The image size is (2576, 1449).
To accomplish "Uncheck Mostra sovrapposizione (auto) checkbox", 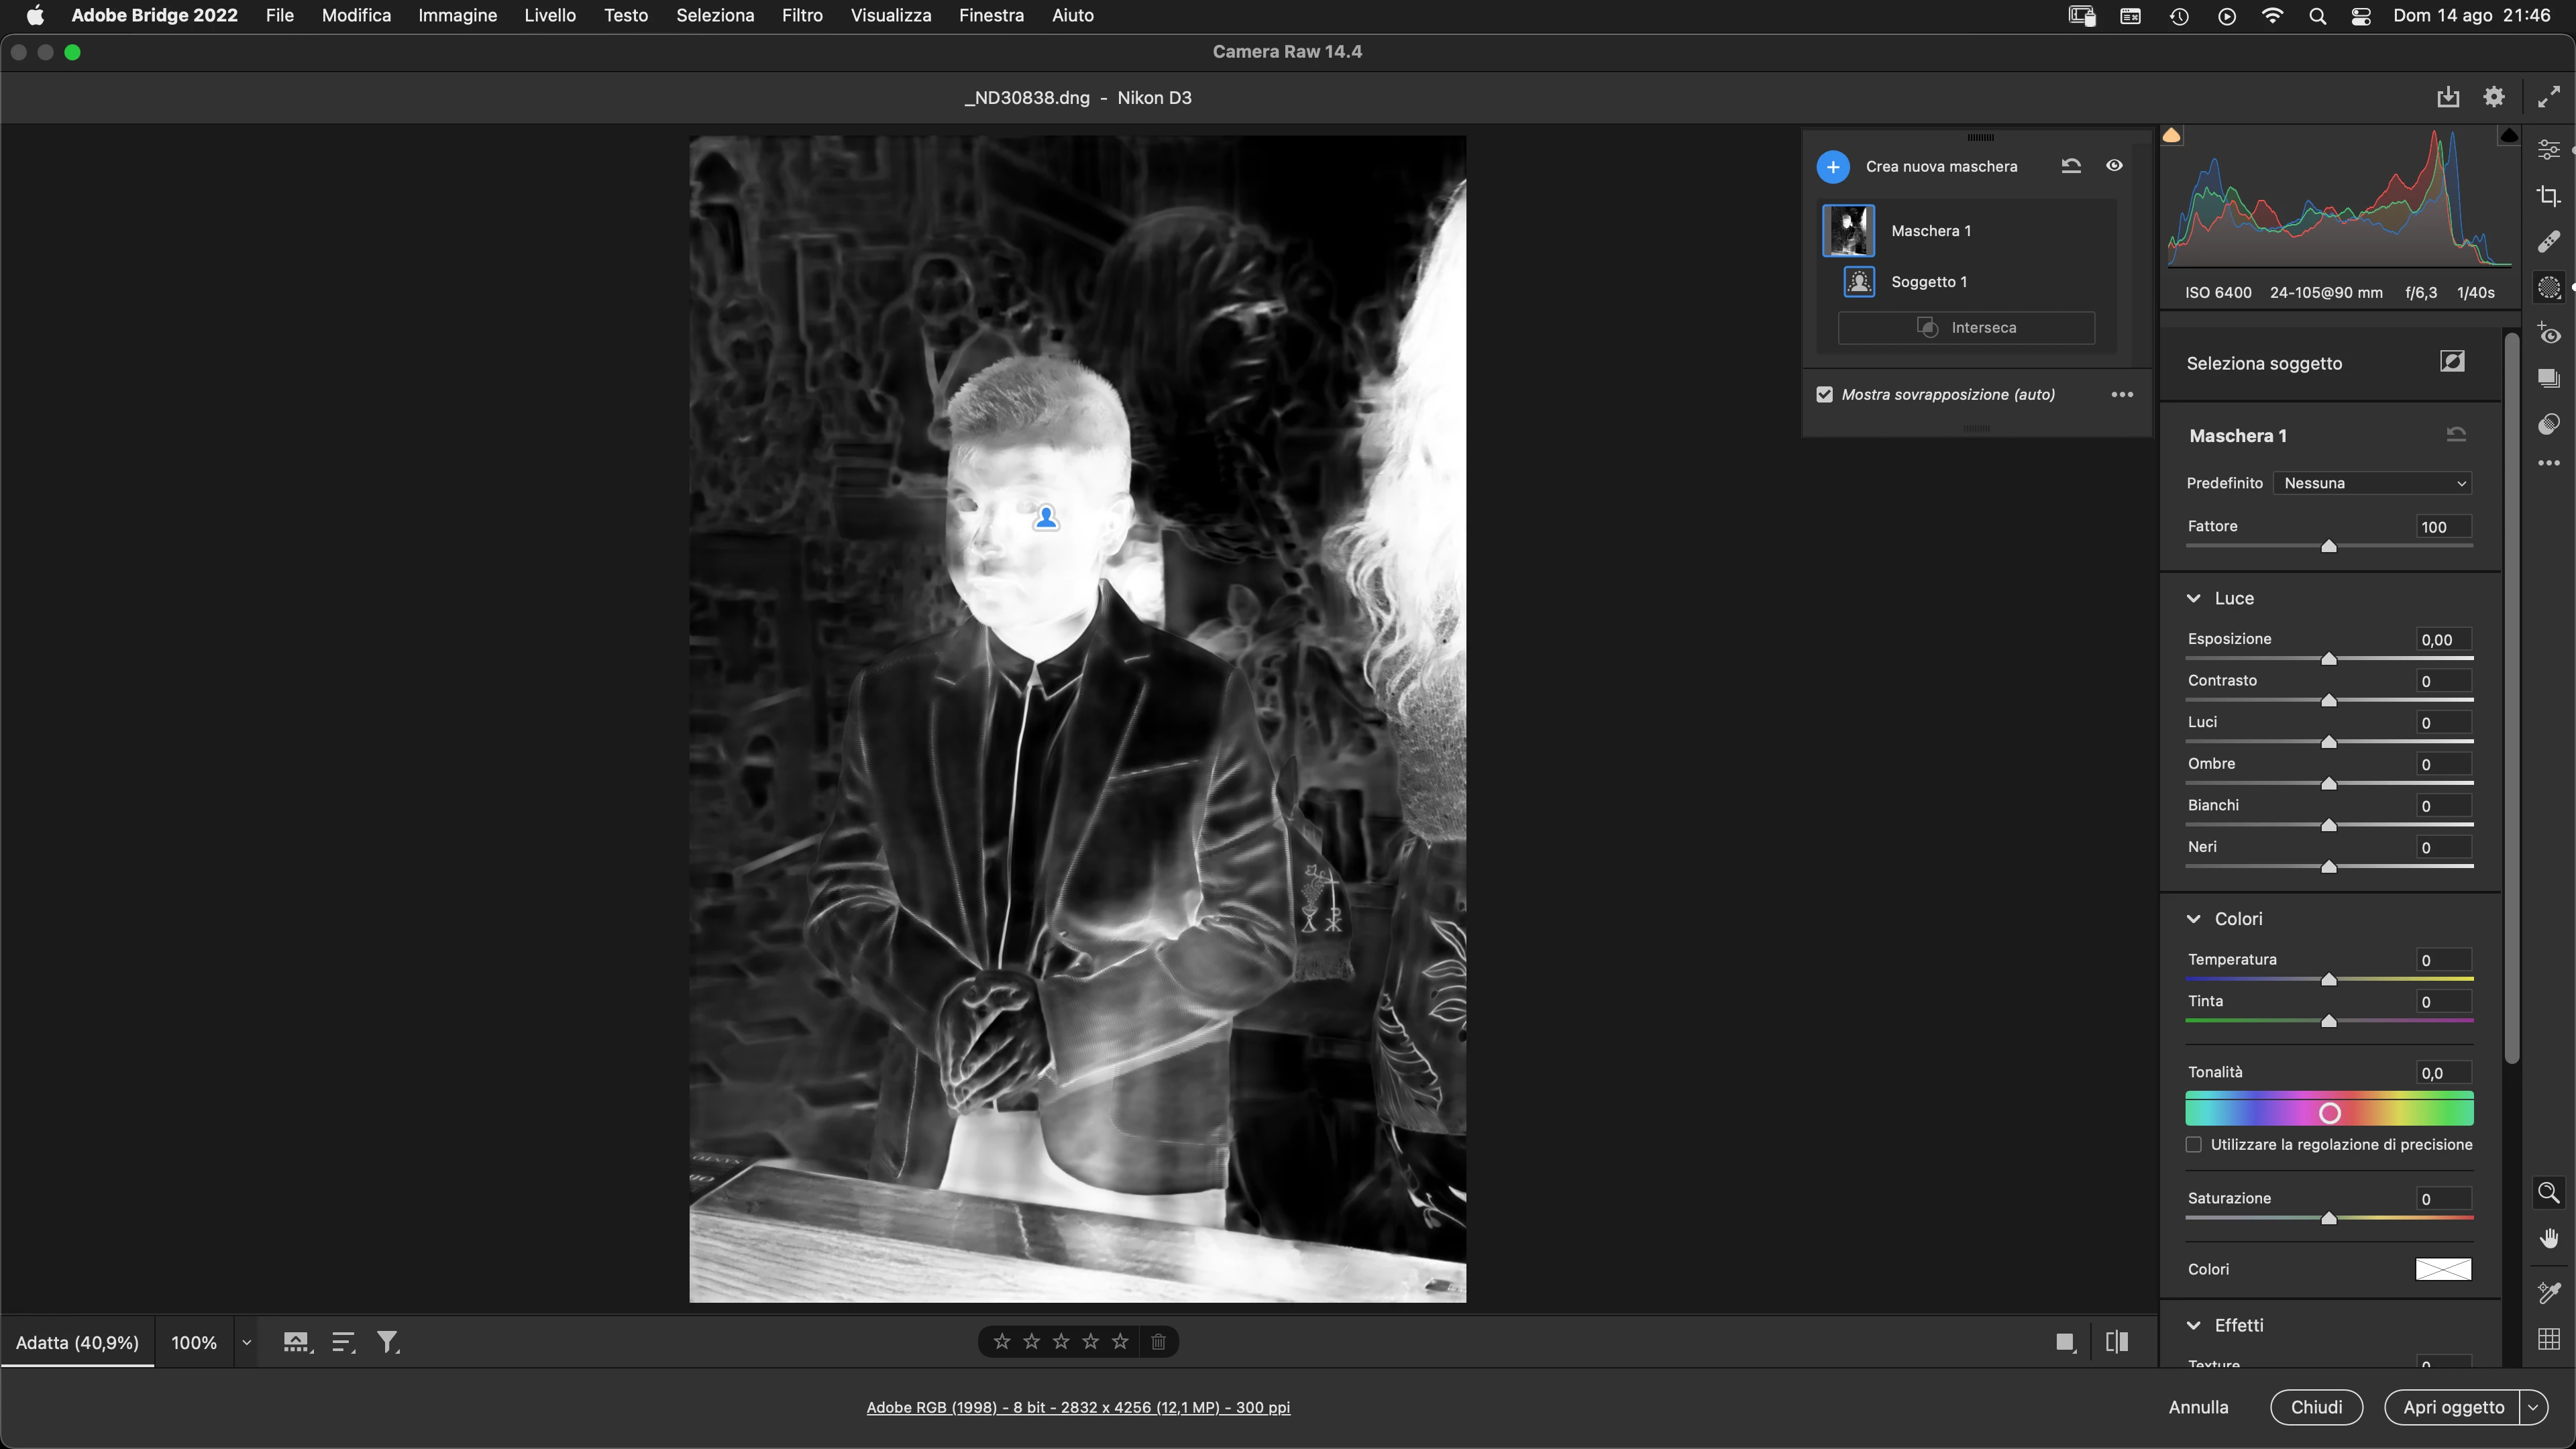I will (1825, 394).
